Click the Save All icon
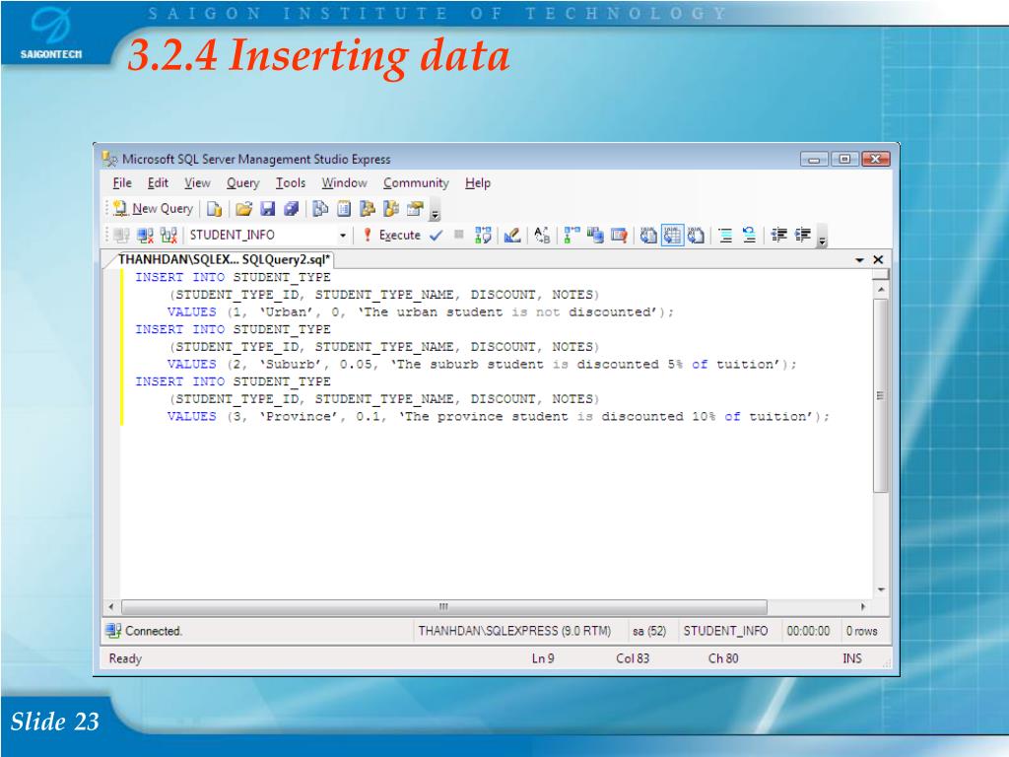This screenshot has width=1009, height=757. point(292,209)
